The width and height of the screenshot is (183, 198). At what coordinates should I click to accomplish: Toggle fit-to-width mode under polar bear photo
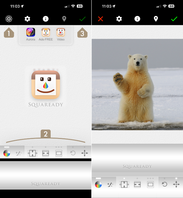tap(137, 184)
